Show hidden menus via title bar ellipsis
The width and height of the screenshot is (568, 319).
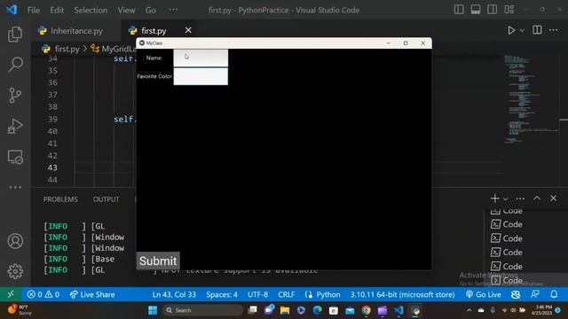pyautogui.click(x=174, y=10)
